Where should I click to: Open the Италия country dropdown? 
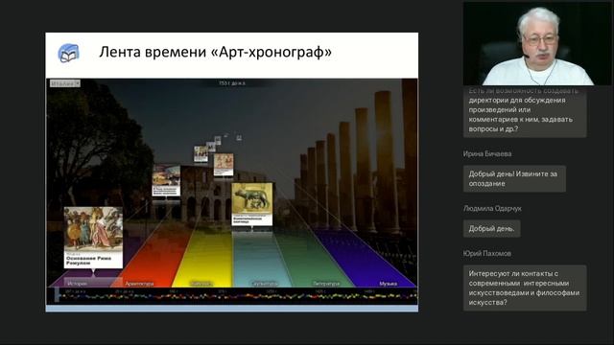tap(65, 83)
